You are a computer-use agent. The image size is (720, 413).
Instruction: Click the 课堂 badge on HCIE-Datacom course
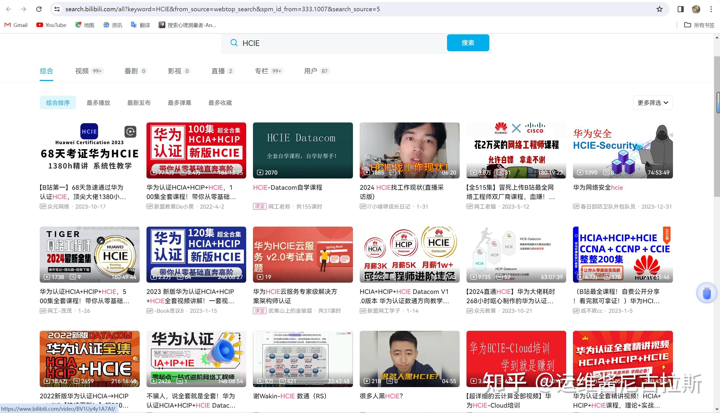tap(259, 207)
